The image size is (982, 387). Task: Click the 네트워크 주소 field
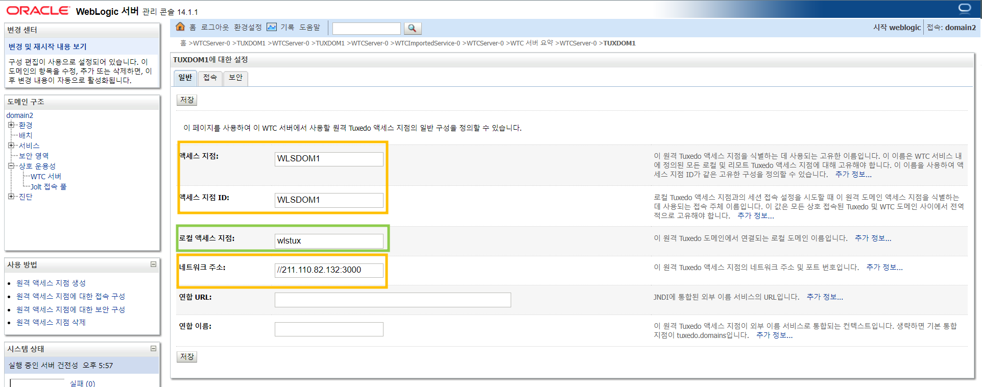(329, 270)
